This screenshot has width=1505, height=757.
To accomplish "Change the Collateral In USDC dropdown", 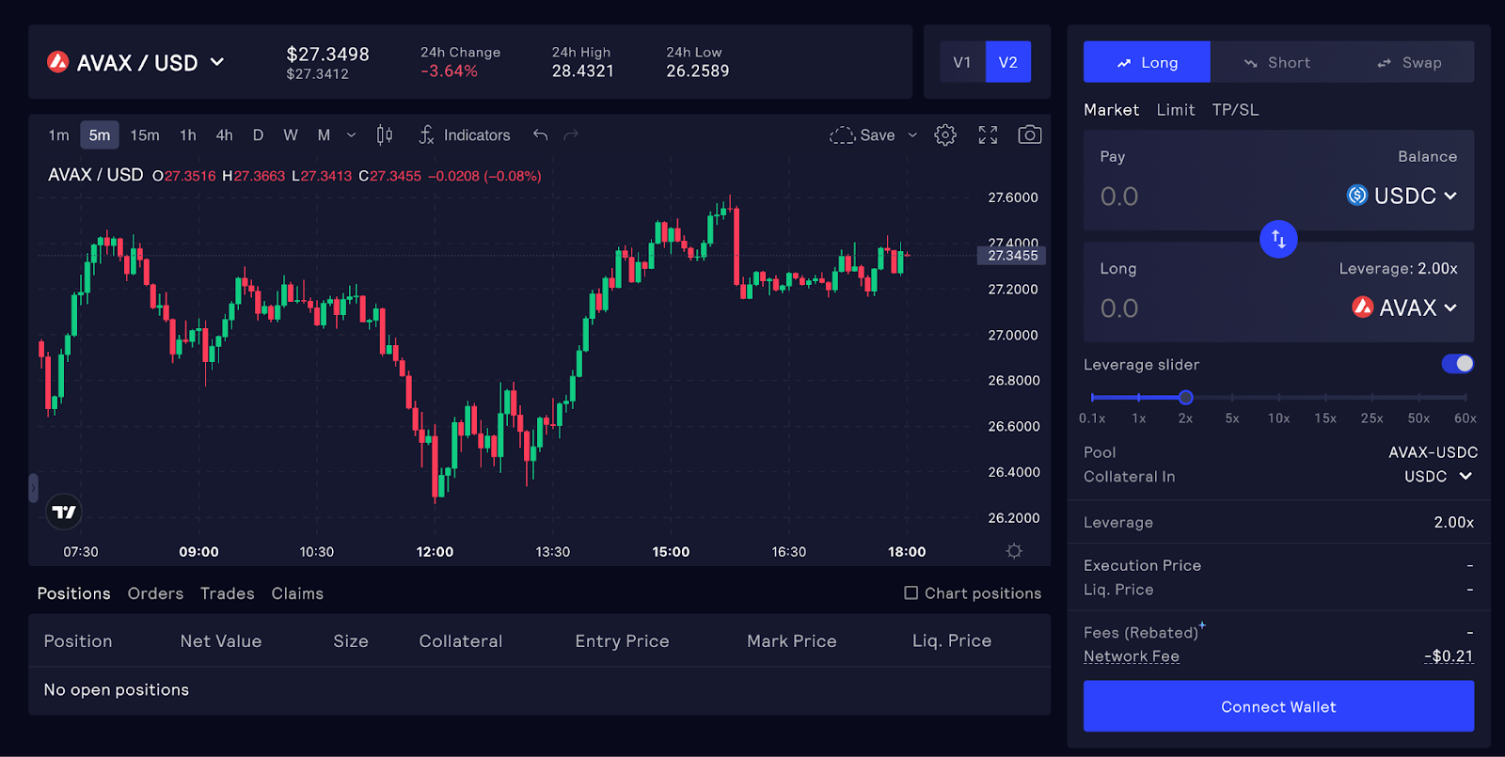I will (x=1438, y=477).
